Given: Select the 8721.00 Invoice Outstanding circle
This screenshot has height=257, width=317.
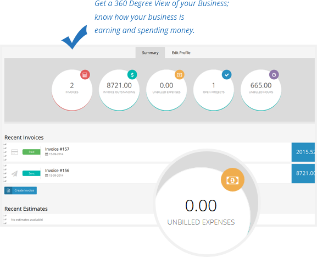Looking at the screenshot, I should click(x=119, y=90).
